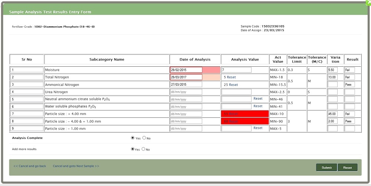This screenshot has height=186, width=371.
Task: Choose Yes for Add more results
Action: (133, 149)
